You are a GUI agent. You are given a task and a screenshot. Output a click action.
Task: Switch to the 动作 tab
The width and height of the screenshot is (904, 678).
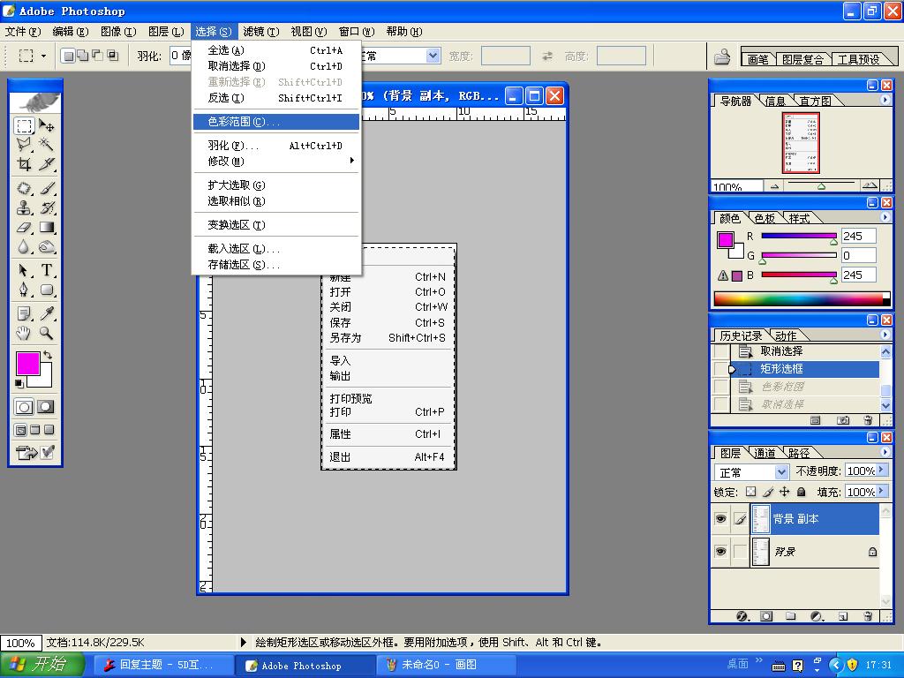785,335
